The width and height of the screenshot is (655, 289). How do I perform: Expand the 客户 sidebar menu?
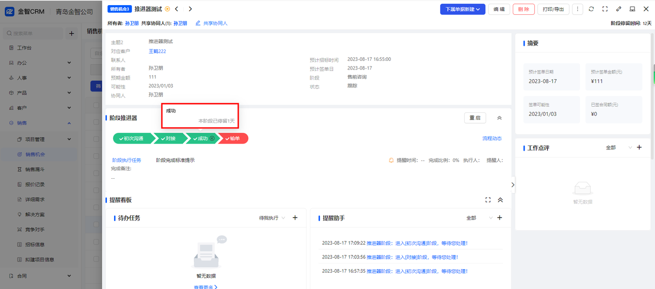(69, 108)
